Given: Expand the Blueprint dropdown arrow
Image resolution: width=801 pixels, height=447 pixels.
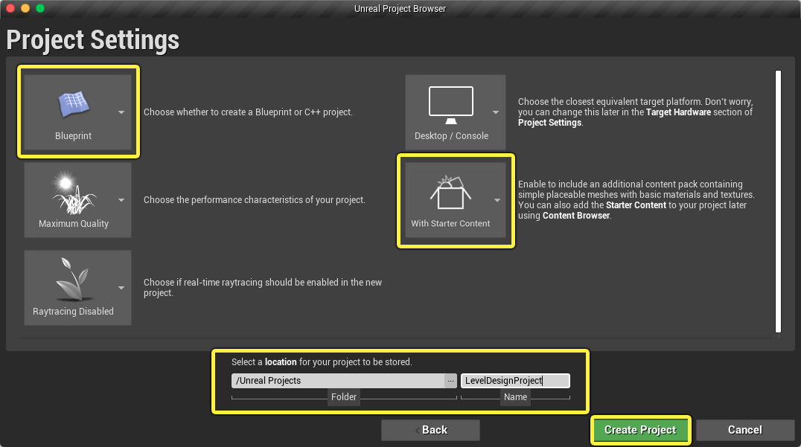Looking at the screenshot, I should [x=121, y=112].
